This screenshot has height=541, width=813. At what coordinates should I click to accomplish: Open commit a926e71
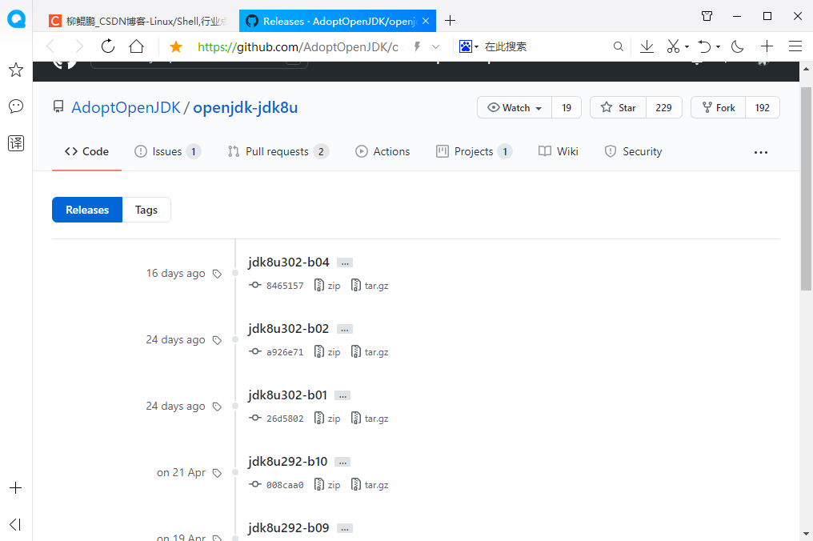click(276, 351)
